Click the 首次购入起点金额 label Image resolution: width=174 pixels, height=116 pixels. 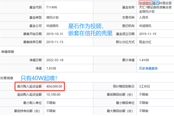29,86
